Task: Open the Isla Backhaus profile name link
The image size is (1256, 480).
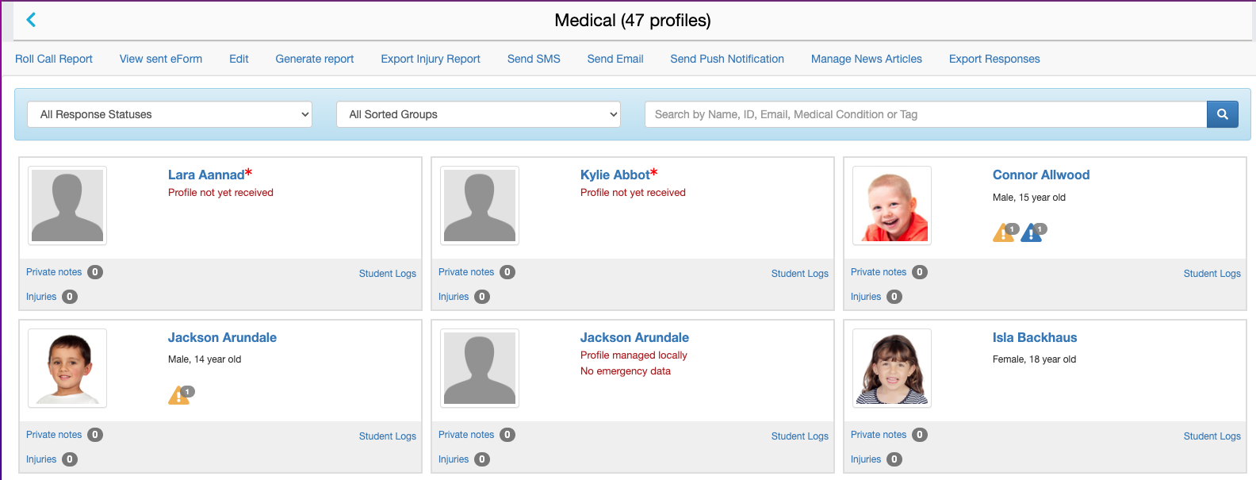Action: [1035, 337]
